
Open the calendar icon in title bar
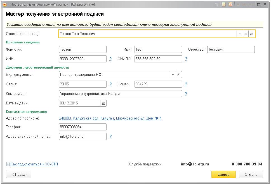(x=230, y=4)
